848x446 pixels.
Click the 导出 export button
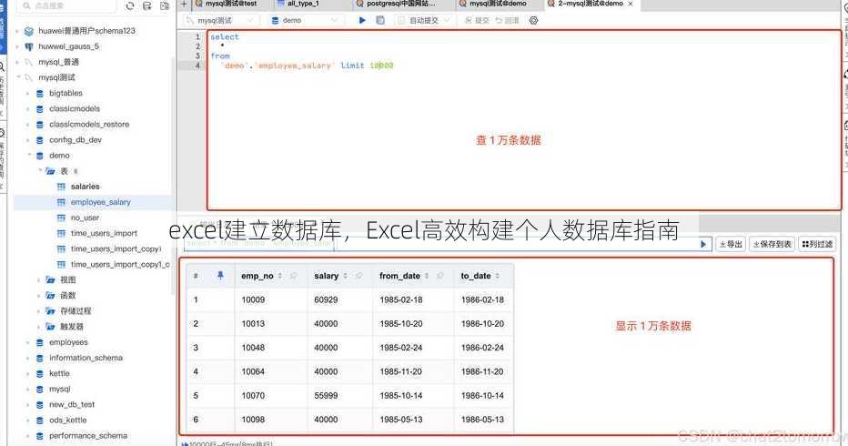pyautogui.click(x=731, y=244)
